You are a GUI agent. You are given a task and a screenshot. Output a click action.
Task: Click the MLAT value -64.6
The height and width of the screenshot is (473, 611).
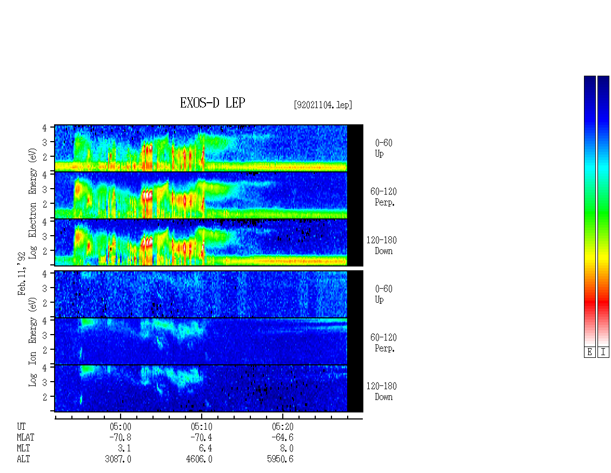tap(282, 437)
